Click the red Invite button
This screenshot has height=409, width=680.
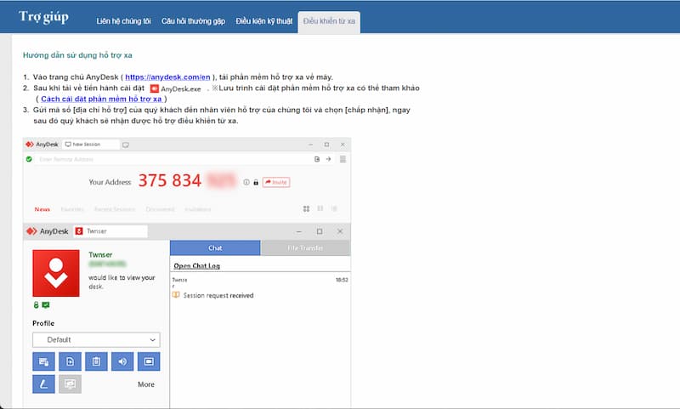pos(275,182)
